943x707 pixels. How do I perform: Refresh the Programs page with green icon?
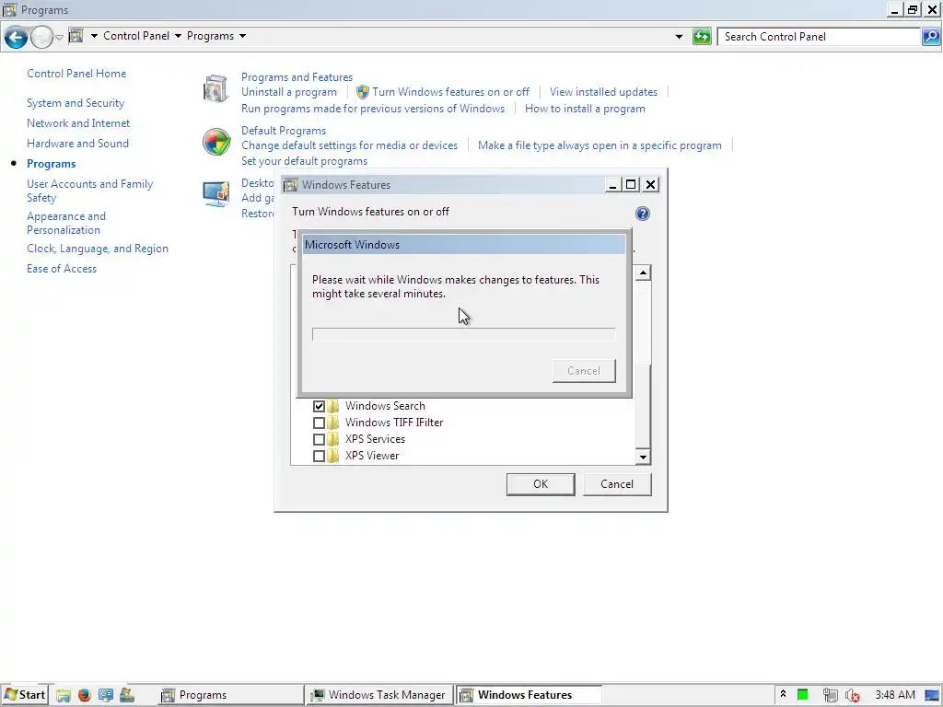point(702,37)
